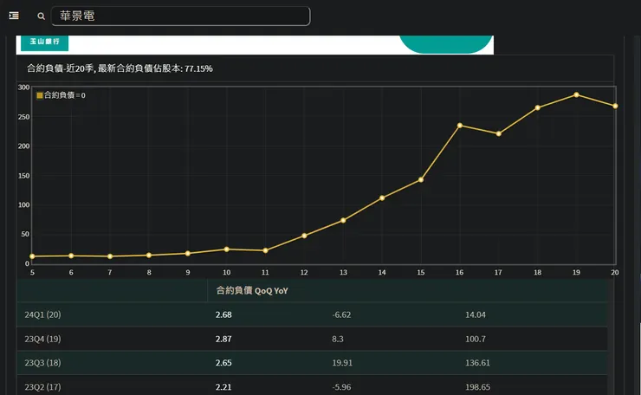The width and height of the screenshot is (641, 395).
Task: Click the x-axis label 12
Action: pyautogui.click(x=304, y=272)
